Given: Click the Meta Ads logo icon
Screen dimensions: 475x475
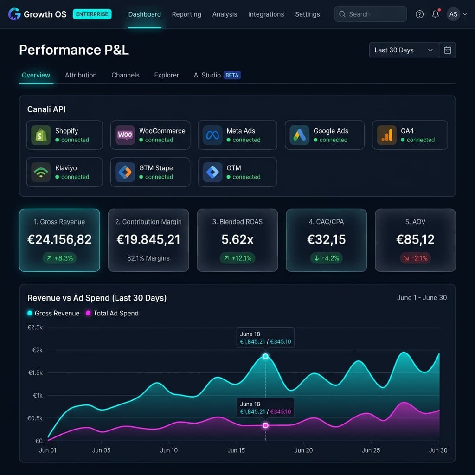Looking at the screenshot, I should [212, 135].
